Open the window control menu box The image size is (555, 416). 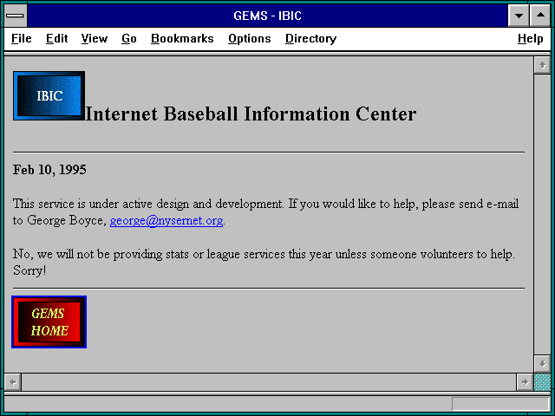pos(16,16)
